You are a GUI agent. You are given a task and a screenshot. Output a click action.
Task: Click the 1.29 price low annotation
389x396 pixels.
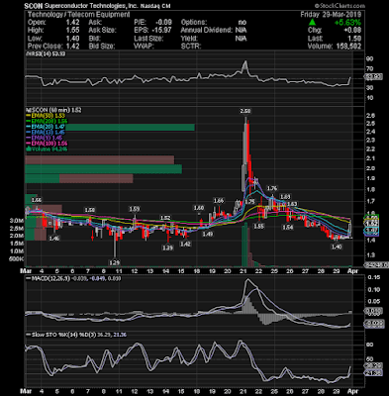click(x=114, y=263)
